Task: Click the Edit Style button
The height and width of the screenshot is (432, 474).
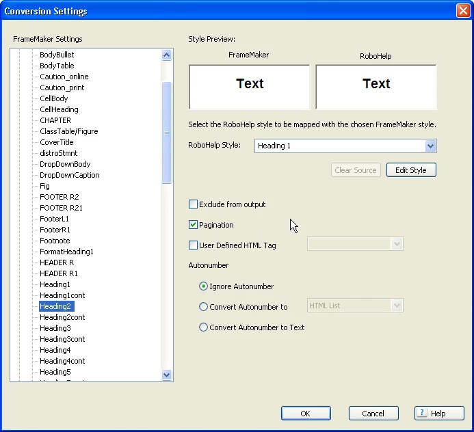Action: tap(411, 170)
